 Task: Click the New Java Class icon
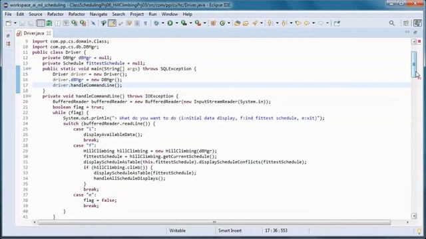222,23
